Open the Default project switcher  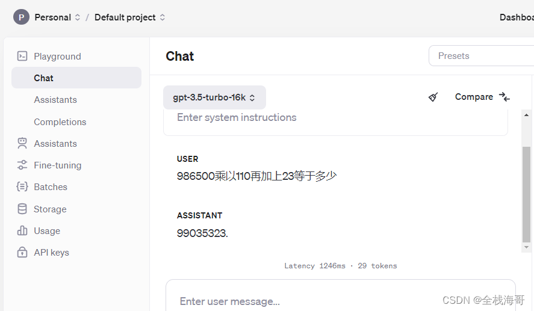click(x=130, y=17)
